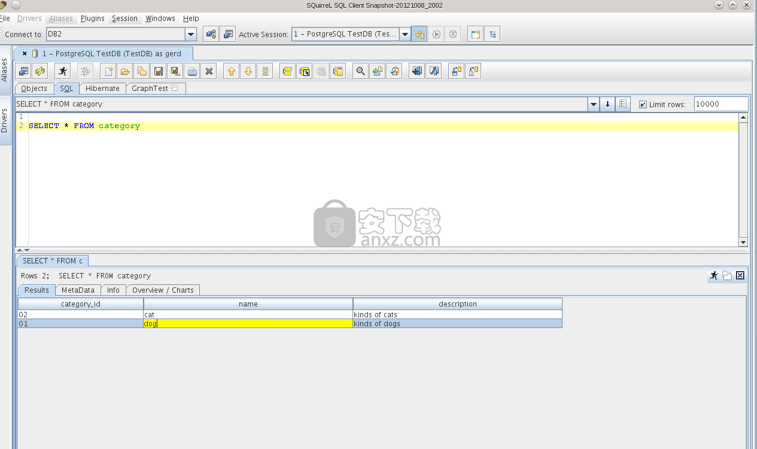This screenshot has width=757, height=449.
Task: Open the Windows menu
Action: coord(160,19)
